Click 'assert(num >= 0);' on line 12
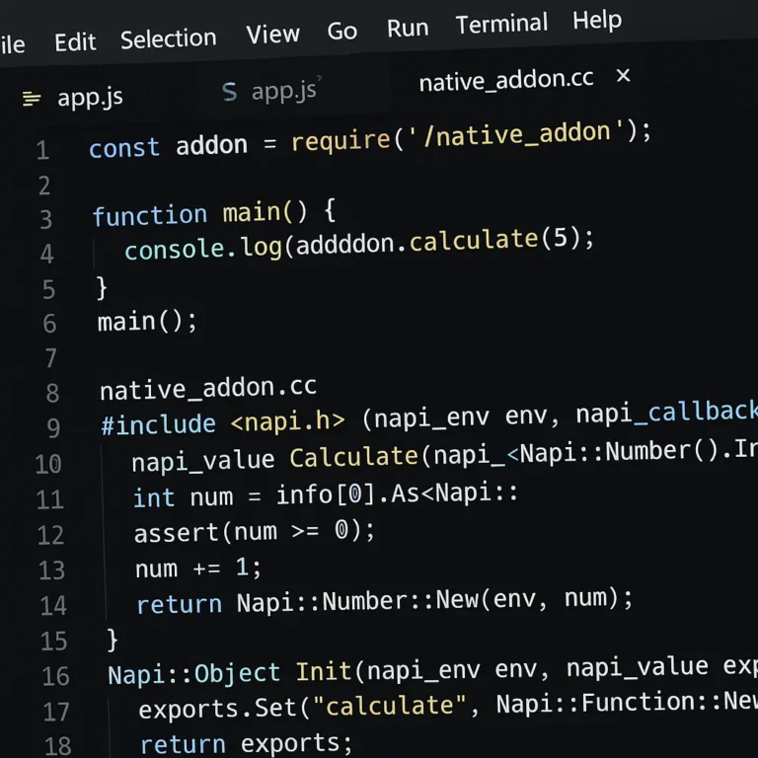 (255, 532)
